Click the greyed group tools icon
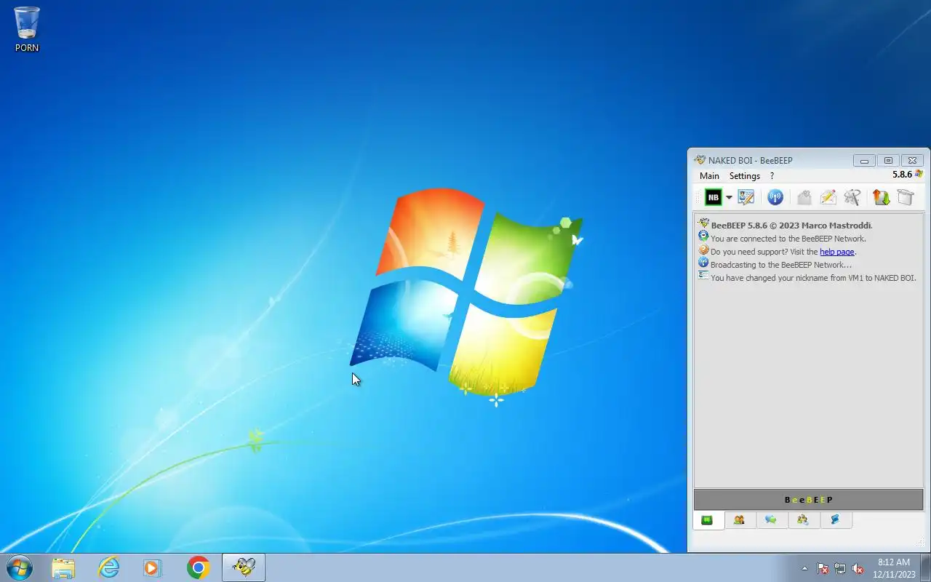Image resolution: width=931 pixels, height=582 pixels. [852, 197]
